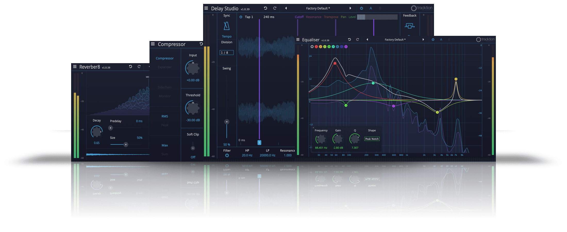This screenshot has width=567, height=232.
Task: Select EQ curve node 4 (green)
Action: tap(346, 105)
